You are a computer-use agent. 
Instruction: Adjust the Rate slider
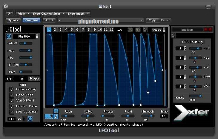click(68, 116)
